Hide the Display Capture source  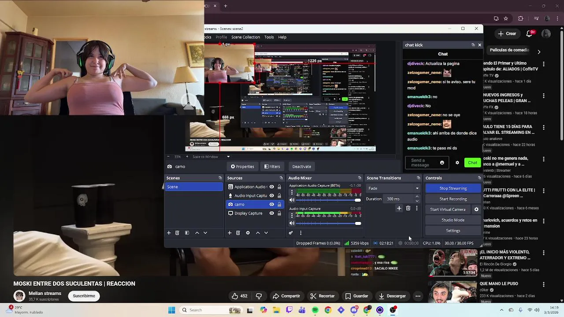pos(272,213)
